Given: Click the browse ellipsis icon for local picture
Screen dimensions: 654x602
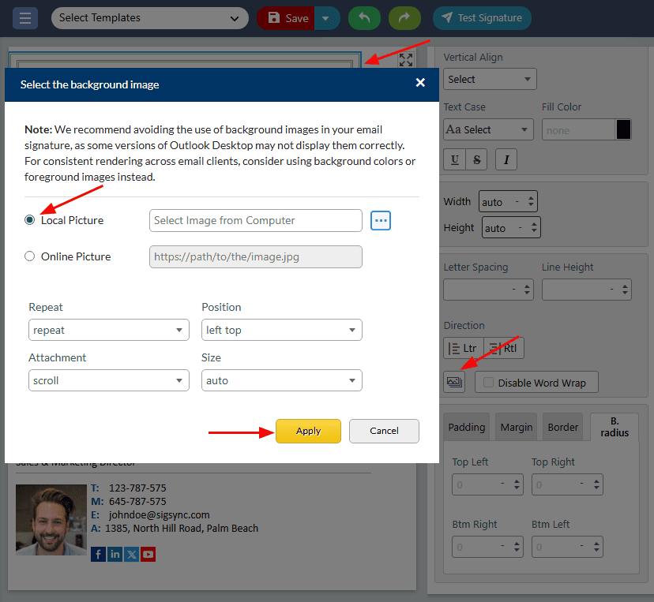Looking at the screenshot, I should pos(381,221).
